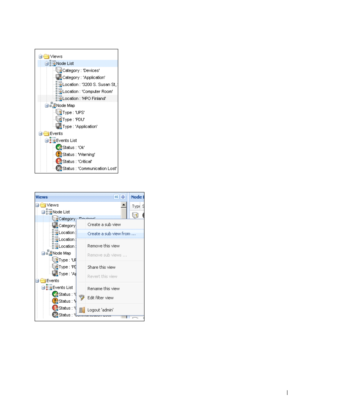
Task: Click the 'Views' title of the bottom panel
Action: [42, 197]
